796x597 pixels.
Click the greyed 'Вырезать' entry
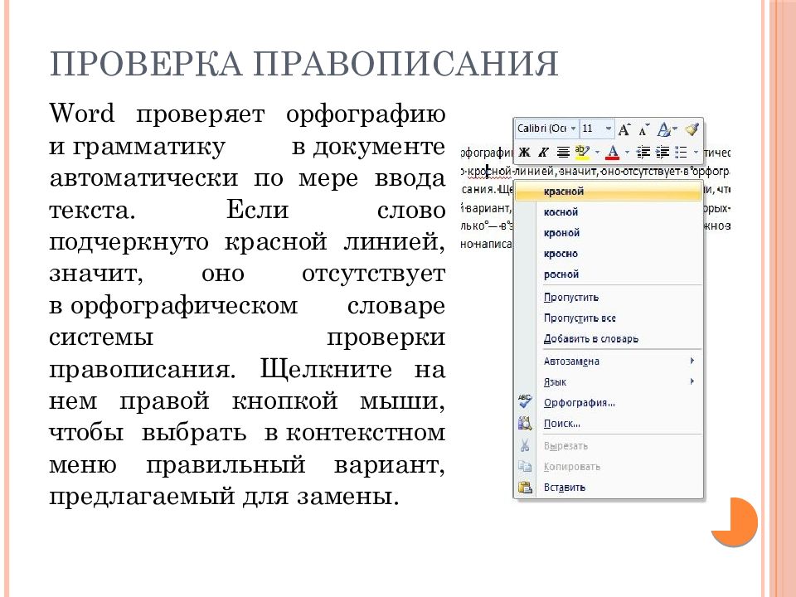pyautogui.click(x=608, y=446)
